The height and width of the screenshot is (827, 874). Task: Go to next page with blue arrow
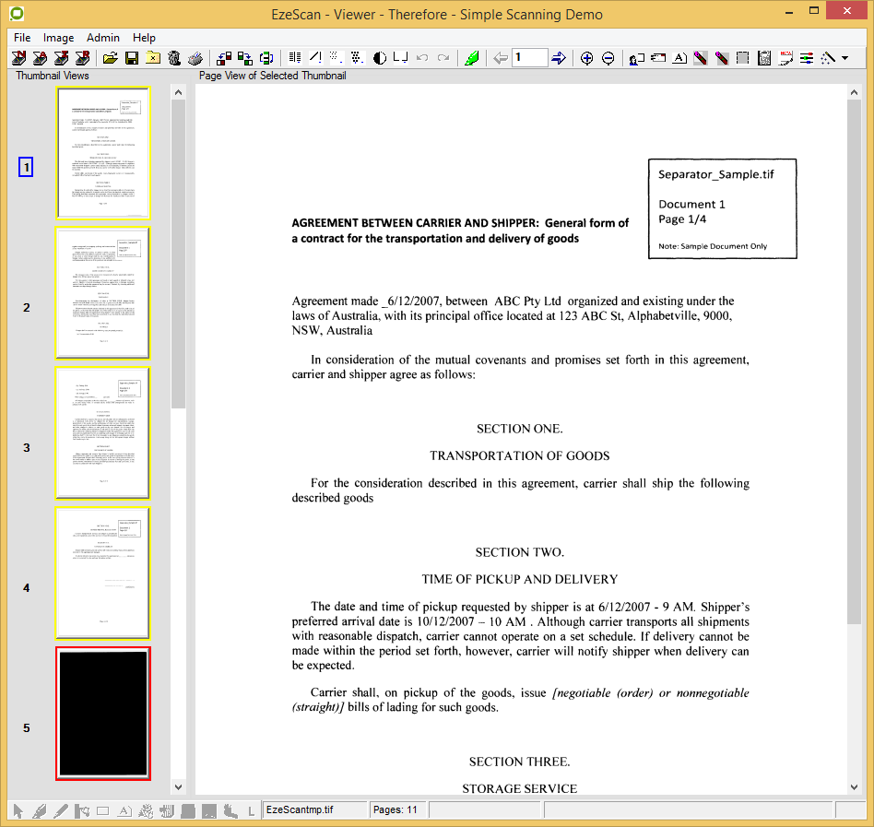(559, 58)
